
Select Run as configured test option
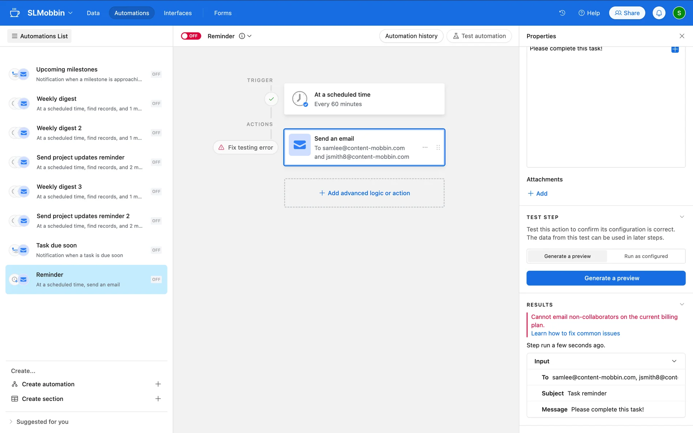point(646,256)
